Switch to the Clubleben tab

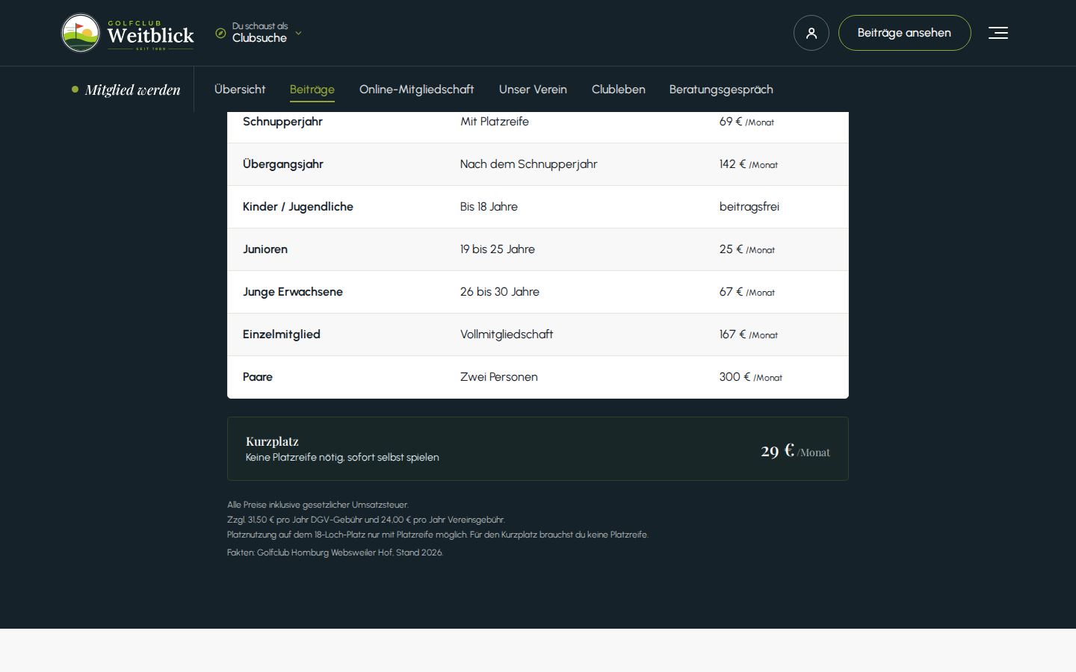619,90
